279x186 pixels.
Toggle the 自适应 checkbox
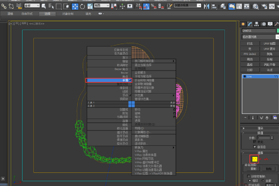click(x=255, y=147)
